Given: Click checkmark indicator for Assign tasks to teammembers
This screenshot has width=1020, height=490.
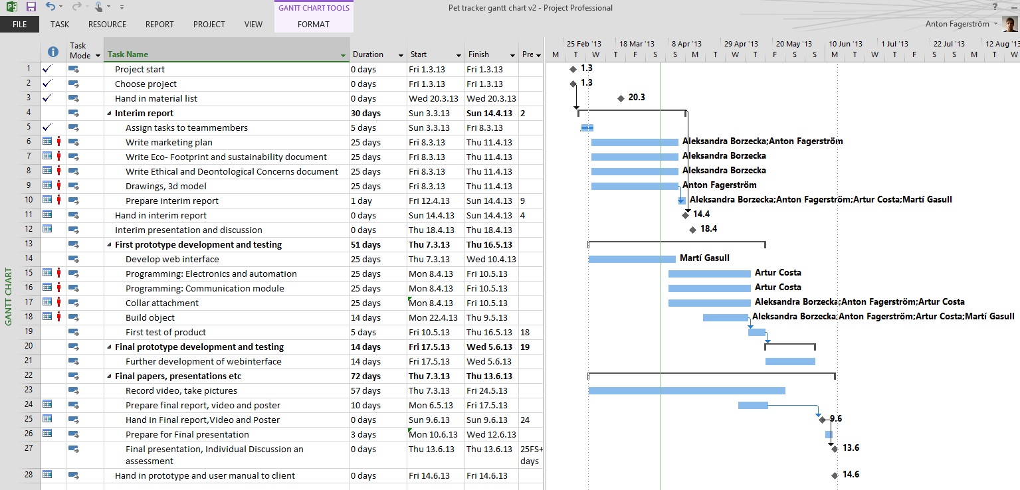Looking at the screenshot, I should coord(47,127).
